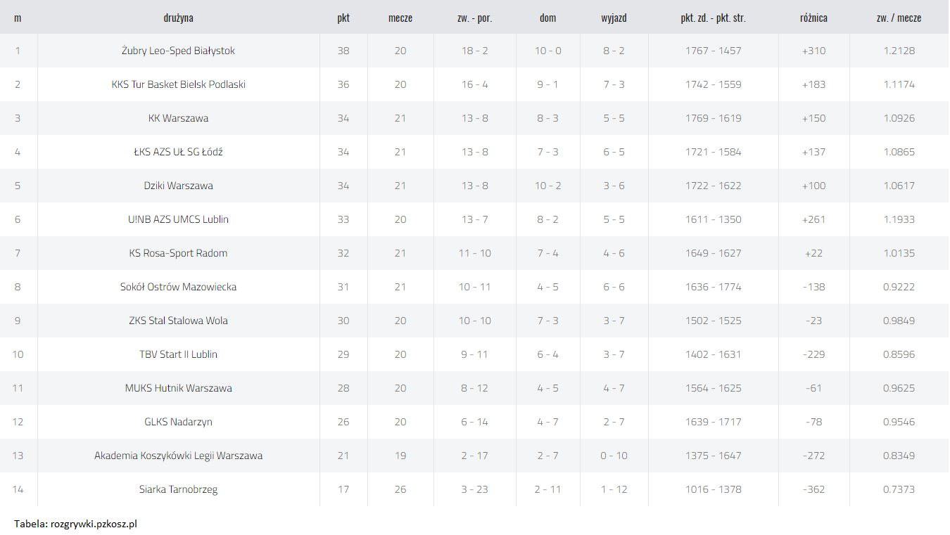Image resolution: width=950 pixels, height=535 pixels.
Task: Click on GLKS Nadarzyn
Action: tap(178, 422)
